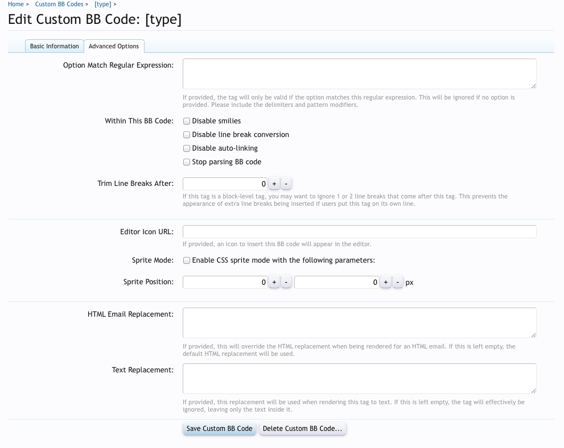
Task: Toggle Disable auto-linking option
Action: pos(187,148)
